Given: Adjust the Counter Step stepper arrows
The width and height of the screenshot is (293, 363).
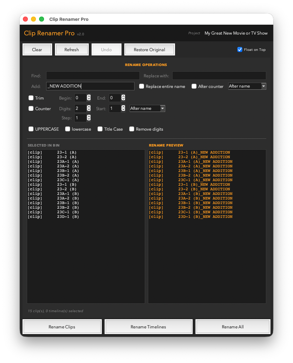Looking at the screenshot, I should click(x=89, y=118).
